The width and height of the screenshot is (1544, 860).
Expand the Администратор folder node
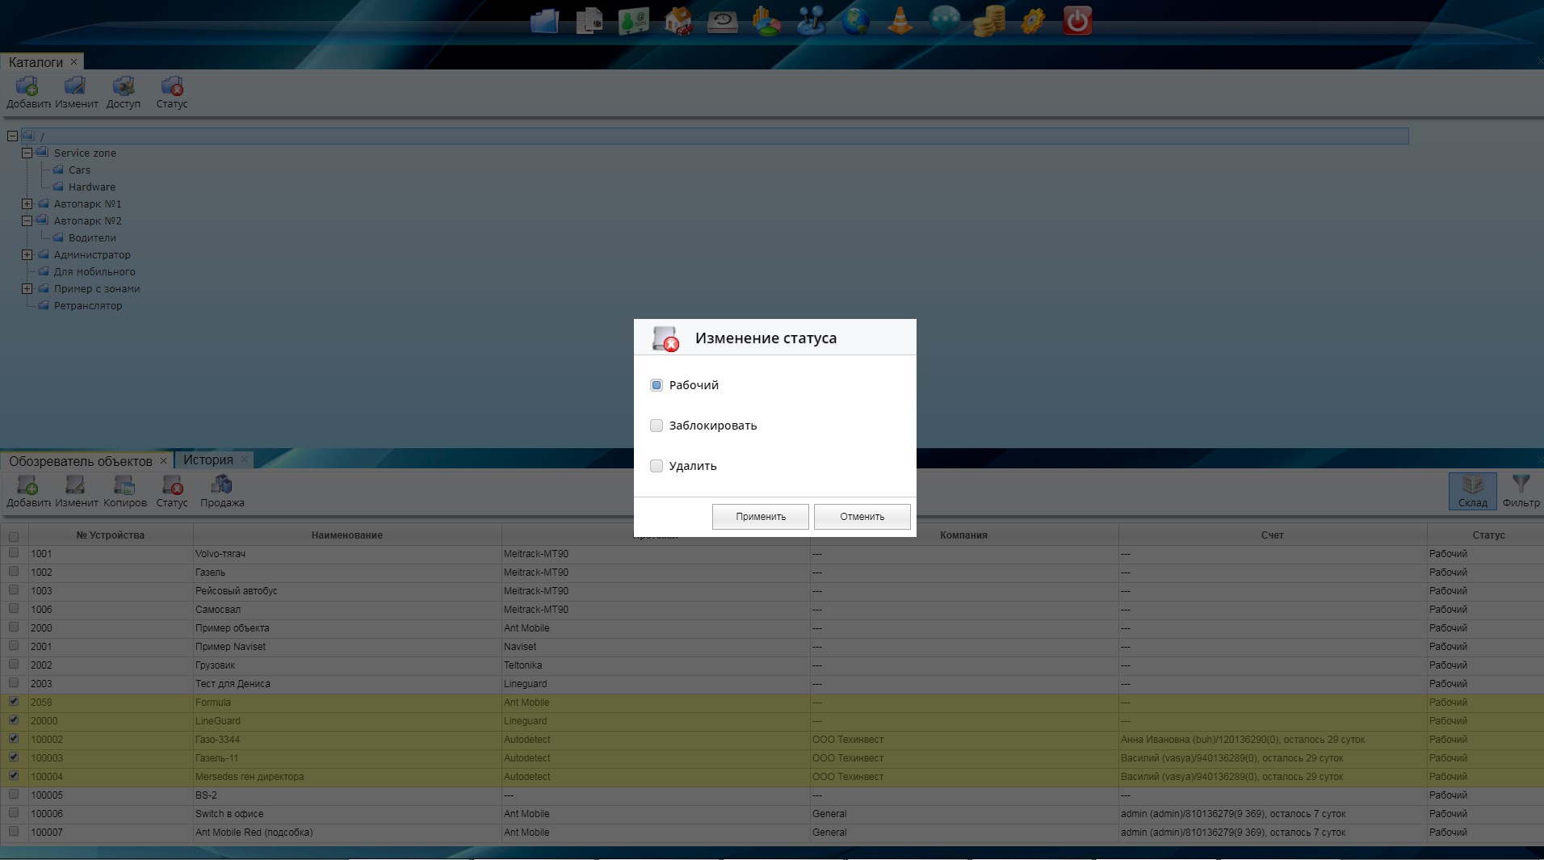[x=27, y=255]
